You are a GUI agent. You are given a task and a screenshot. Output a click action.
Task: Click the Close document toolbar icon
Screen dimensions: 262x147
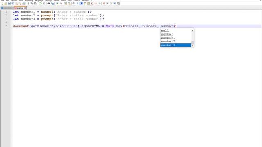pyautogui.click(x=16, y=4)
